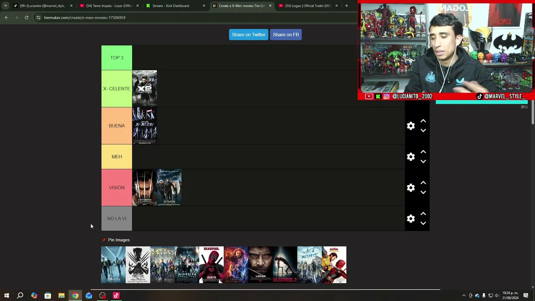Screen dimensions: 535x301
Task: Open the Windows Start menu
Action: (7, 296)
